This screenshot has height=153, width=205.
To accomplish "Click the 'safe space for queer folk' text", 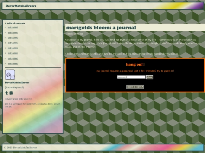I will coord(33,105).
